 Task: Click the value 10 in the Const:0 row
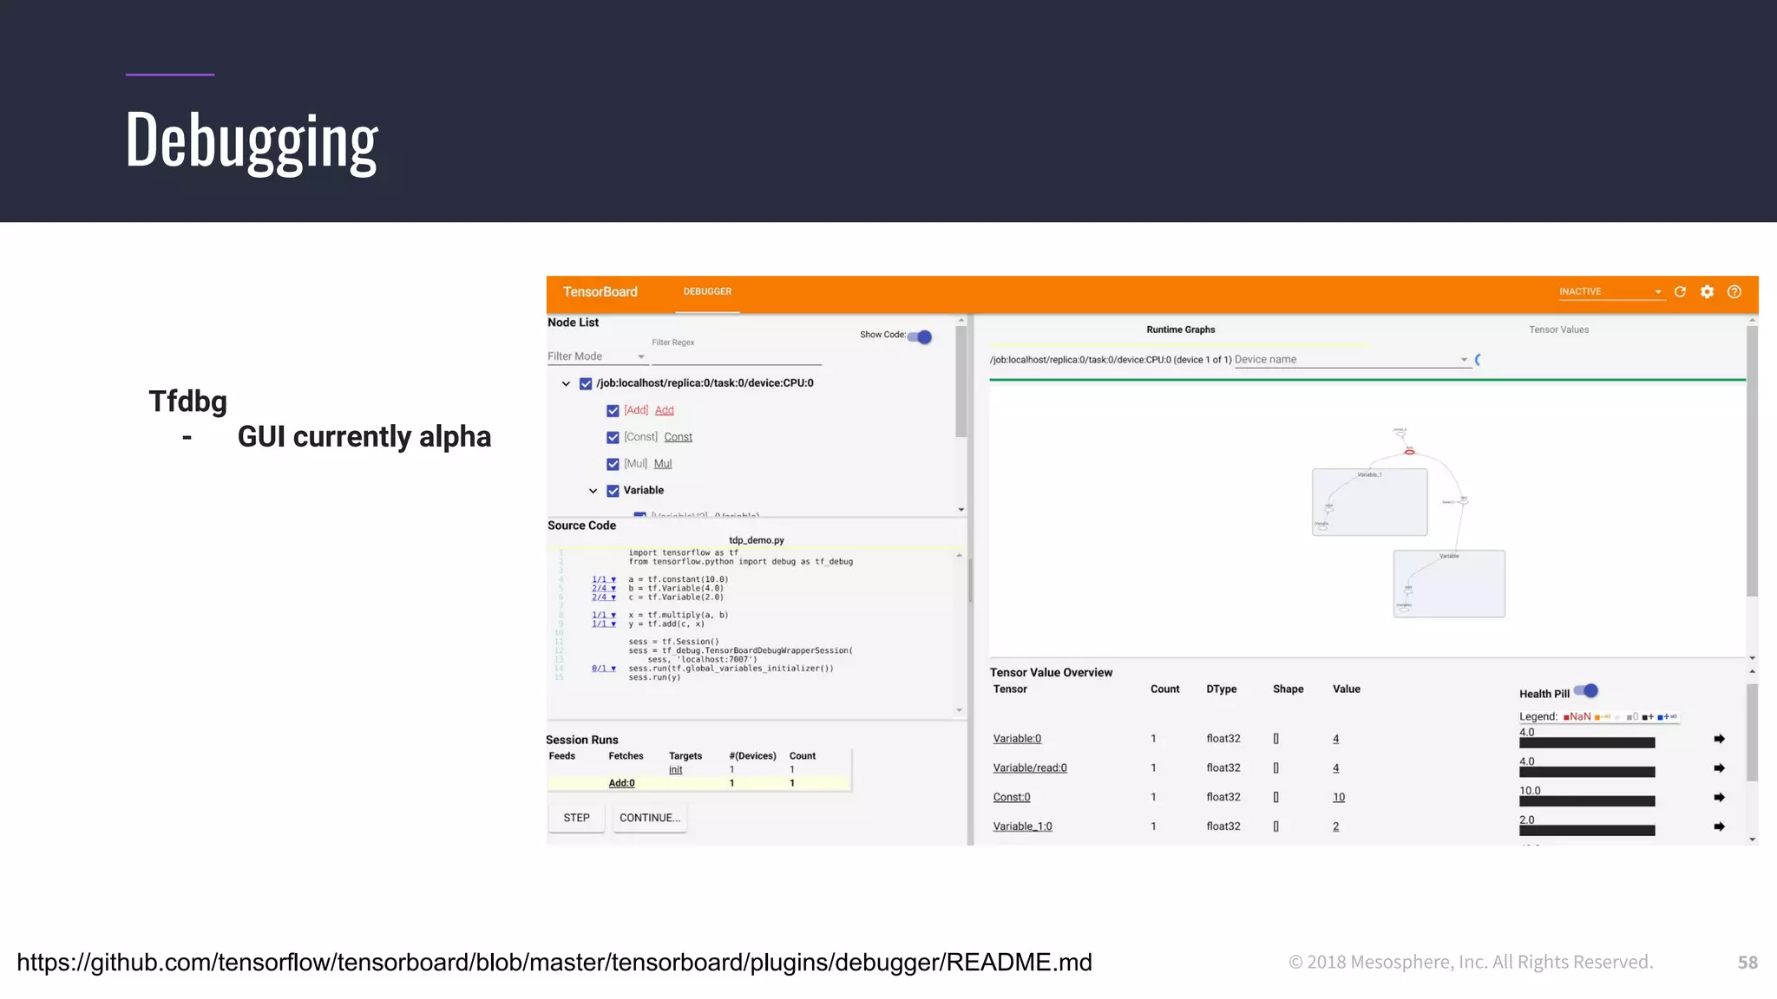1339,798
